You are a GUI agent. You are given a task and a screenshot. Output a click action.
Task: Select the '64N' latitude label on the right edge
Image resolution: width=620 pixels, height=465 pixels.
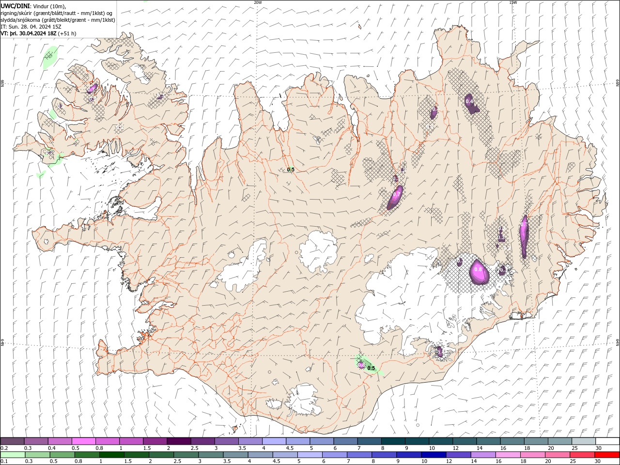tap(618, 341)
